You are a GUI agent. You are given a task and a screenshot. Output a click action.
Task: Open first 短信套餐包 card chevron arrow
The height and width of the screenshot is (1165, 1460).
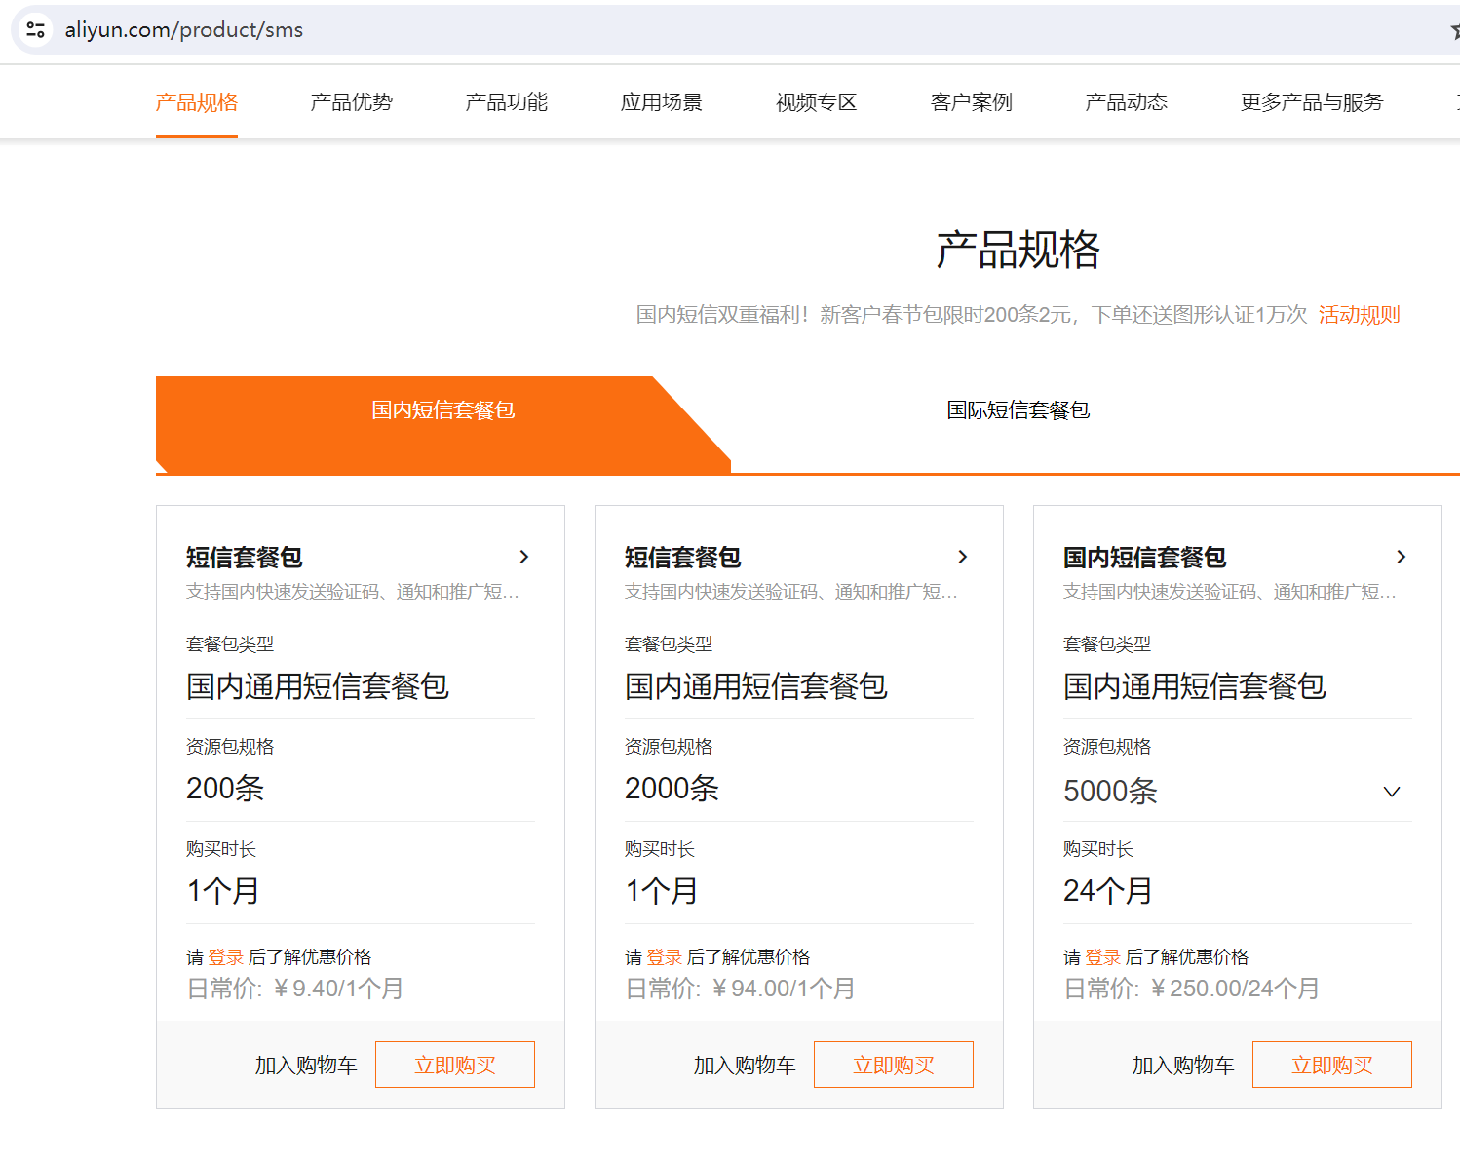524,557
